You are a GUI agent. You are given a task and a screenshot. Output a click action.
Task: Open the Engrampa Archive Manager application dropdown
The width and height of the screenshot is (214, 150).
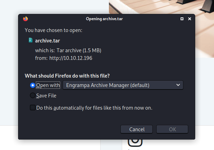(123, 85)
